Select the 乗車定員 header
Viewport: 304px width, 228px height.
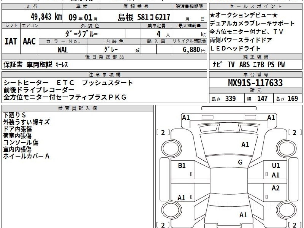(156, 26)
